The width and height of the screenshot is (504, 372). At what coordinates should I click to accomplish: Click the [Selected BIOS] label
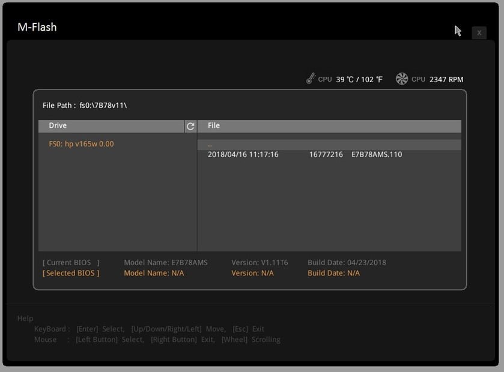[x=71, y=274]
